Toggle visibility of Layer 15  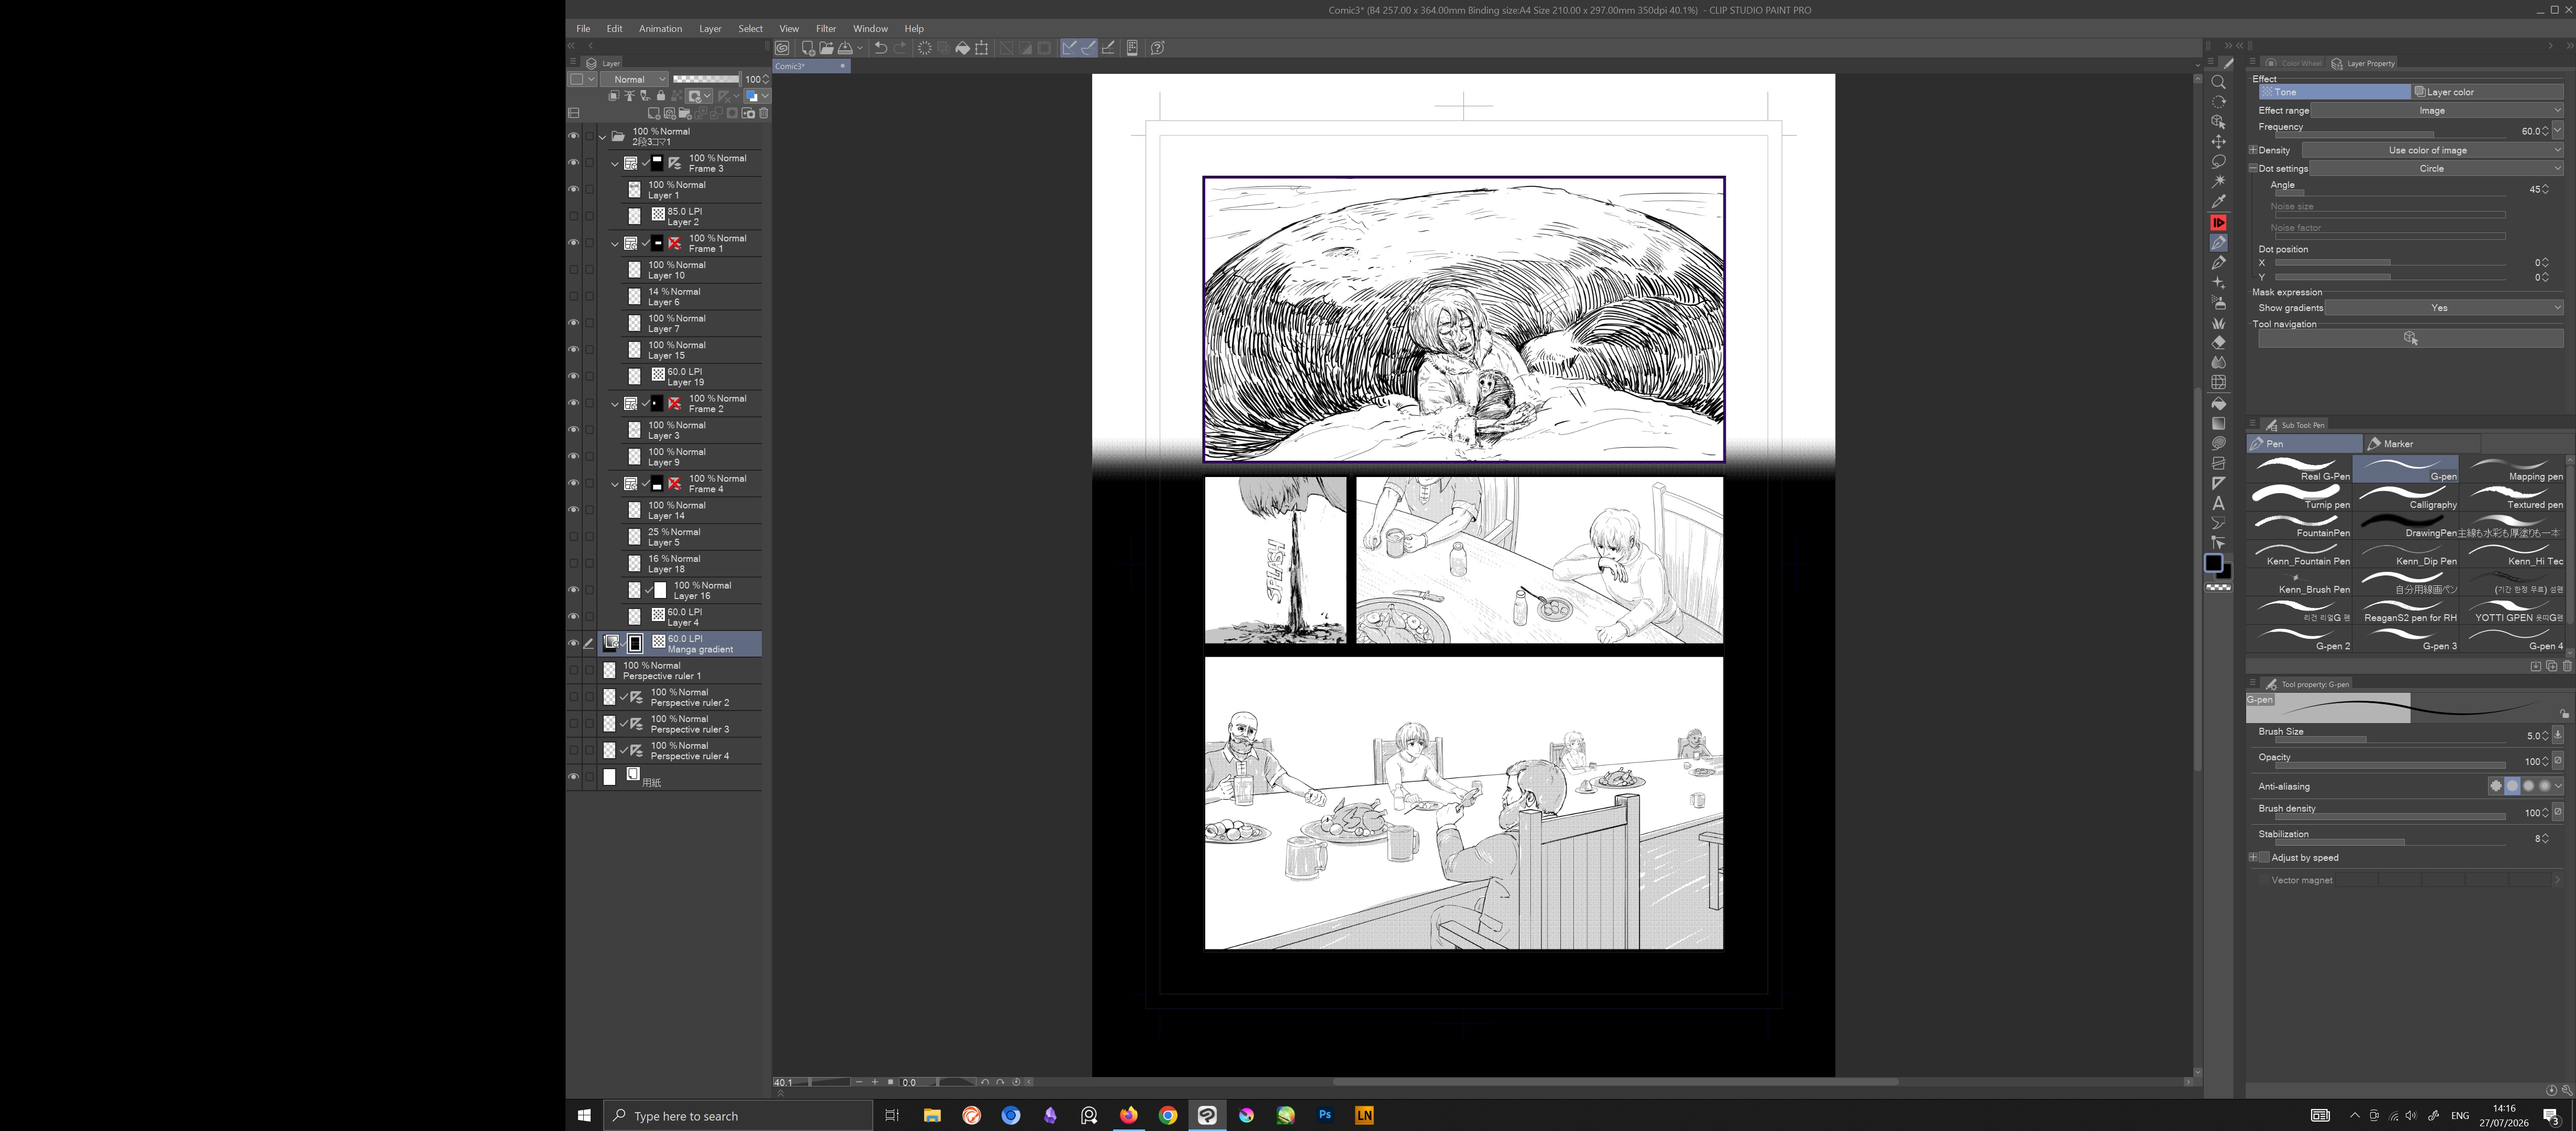click(x=573, y=350)
